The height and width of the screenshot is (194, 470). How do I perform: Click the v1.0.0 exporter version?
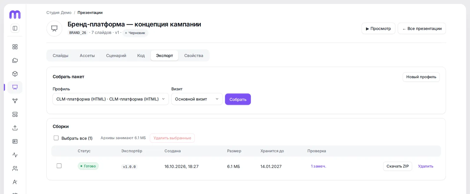129,167
